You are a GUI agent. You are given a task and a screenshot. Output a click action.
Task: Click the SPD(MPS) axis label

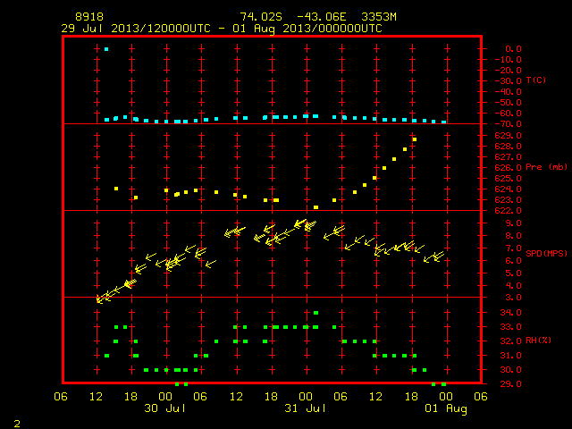point(546,253)
